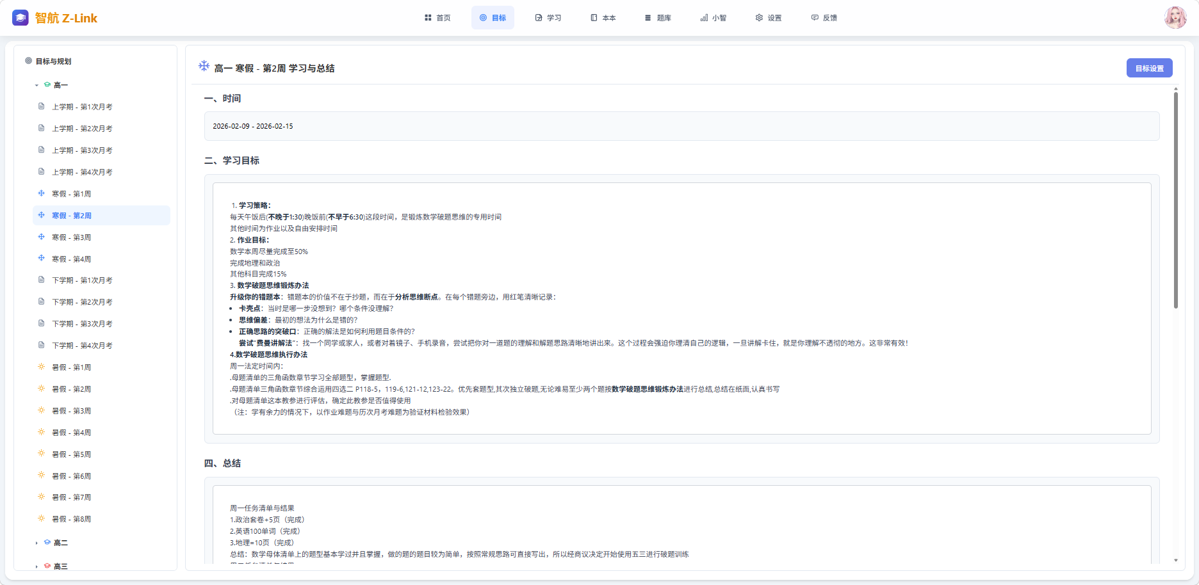This screenshot has height=585, width=1199.
Task: Click the scroll-down arrow of content panel
Action: click(x=1176, y=560)
